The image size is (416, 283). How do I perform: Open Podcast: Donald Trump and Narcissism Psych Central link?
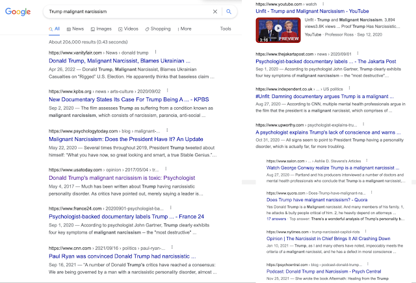[324, 271]
